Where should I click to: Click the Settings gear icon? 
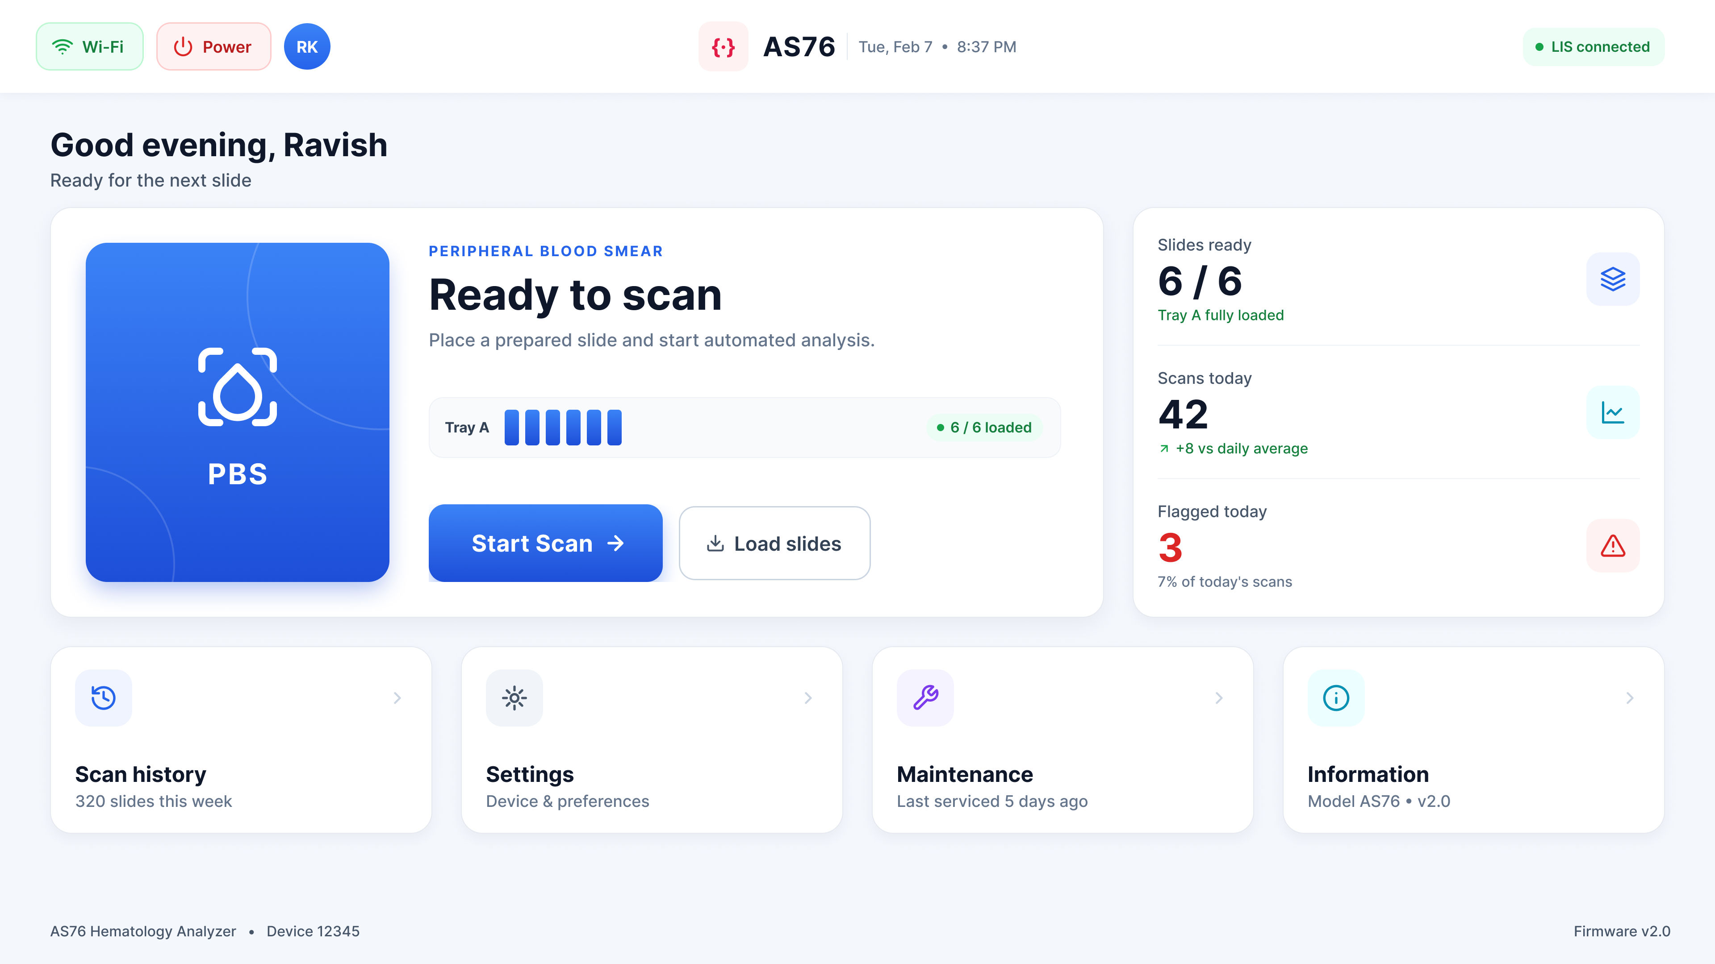coord(514,698)
